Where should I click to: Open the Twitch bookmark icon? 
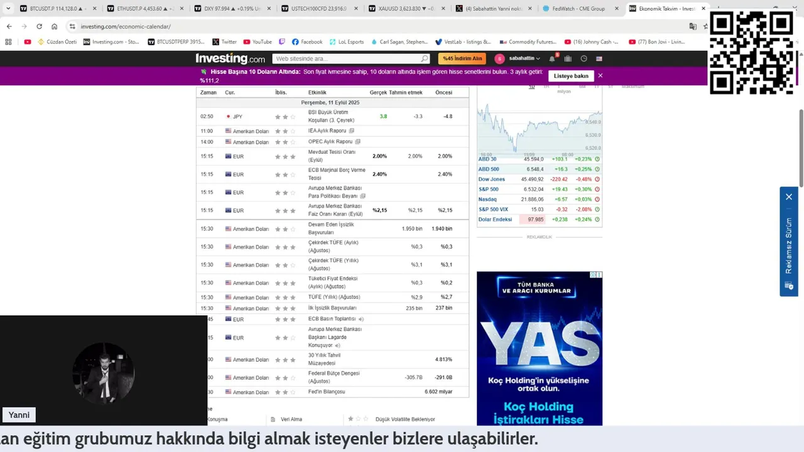click(282, 42)
